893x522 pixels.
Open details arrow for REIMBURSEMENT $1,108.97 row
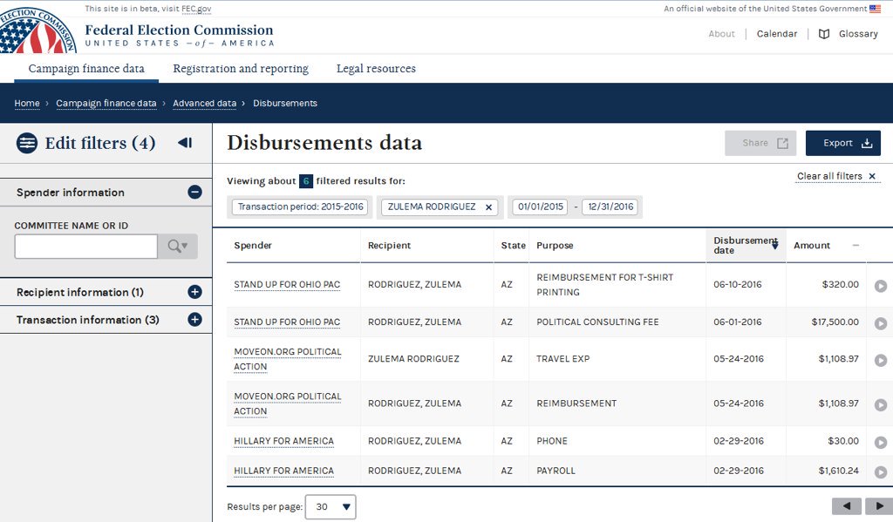click(x=881, y=404)
